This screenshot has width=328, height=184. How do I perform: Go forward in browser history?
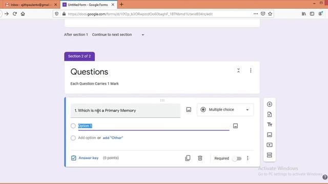pyautogui.click(x=7, y=14)
